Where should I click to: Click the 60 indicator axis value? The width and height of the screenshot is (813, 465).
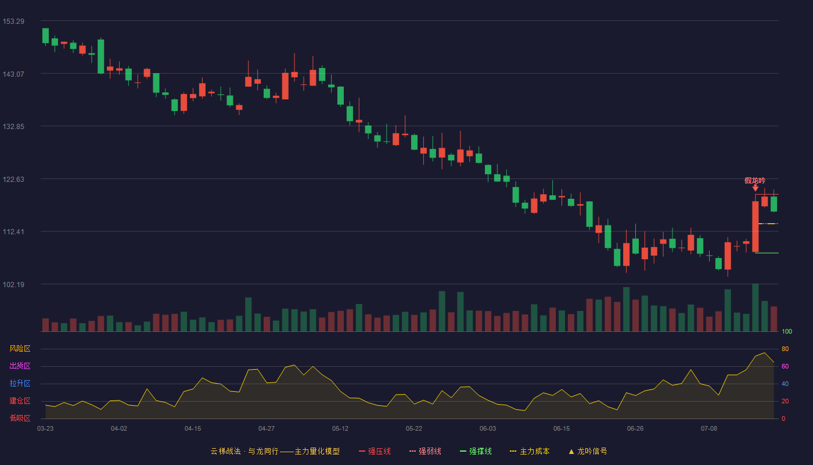785,366
